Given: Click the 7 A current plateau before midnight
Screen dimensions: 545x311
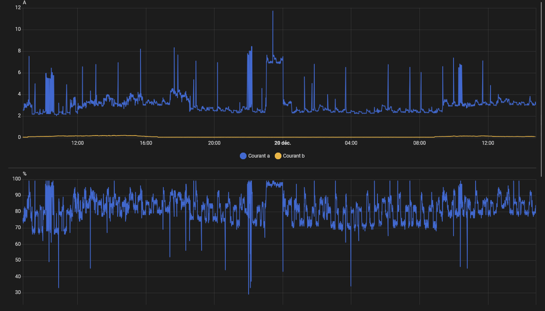Looking at the screenshot, I should [x=274, y=61].
